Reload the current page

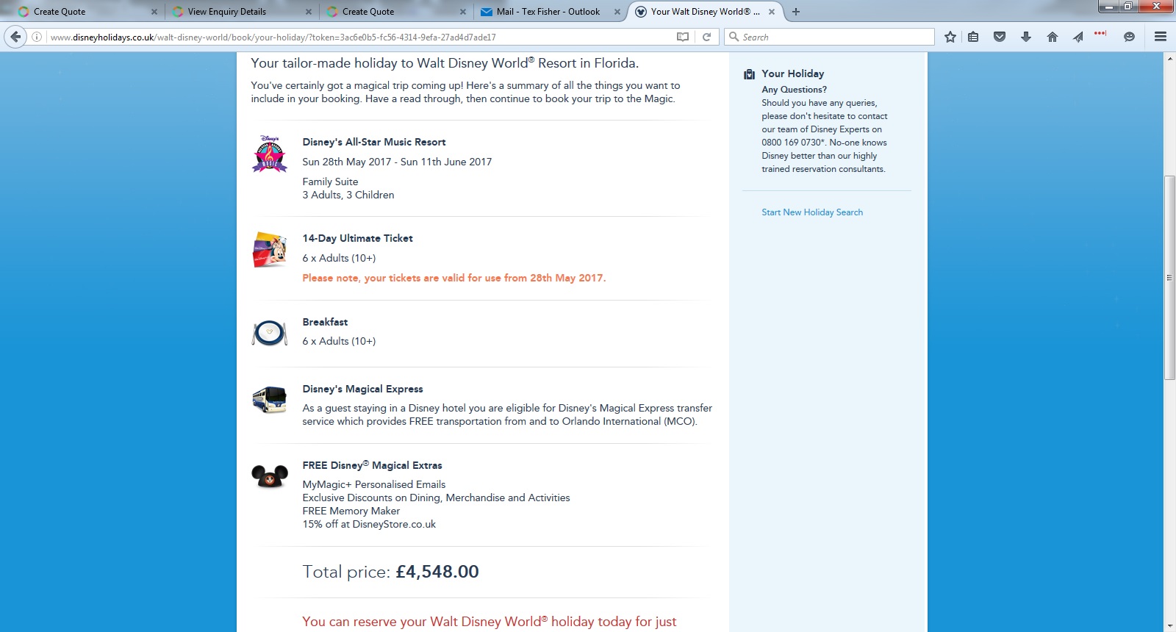click(706, 37)
